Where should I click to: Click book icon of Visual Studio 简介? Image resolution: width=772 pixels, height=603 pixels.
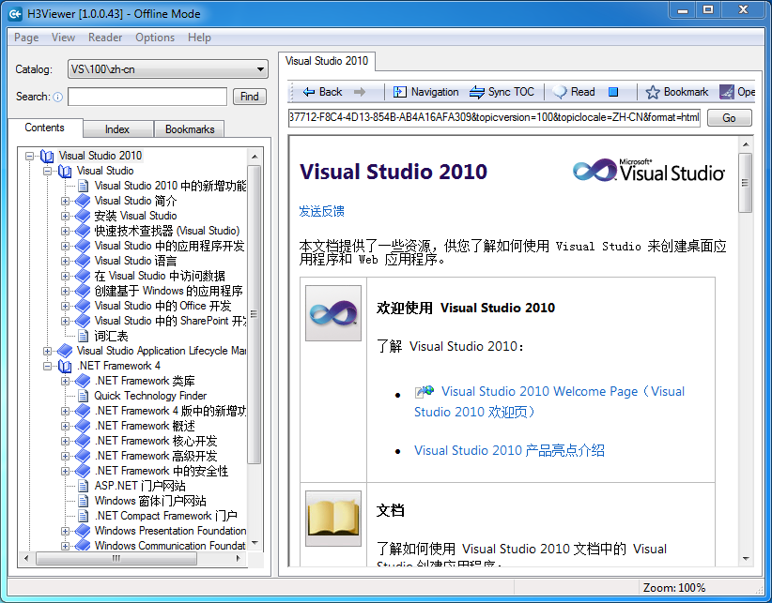tap(83, 201)
